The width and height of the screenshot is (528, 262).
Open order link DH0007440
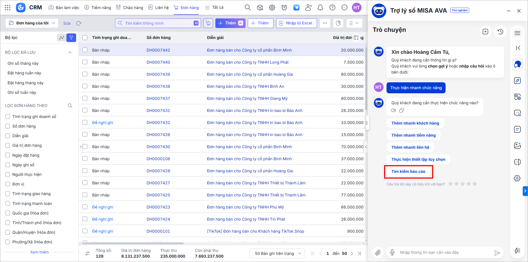(x=158, y=62)
